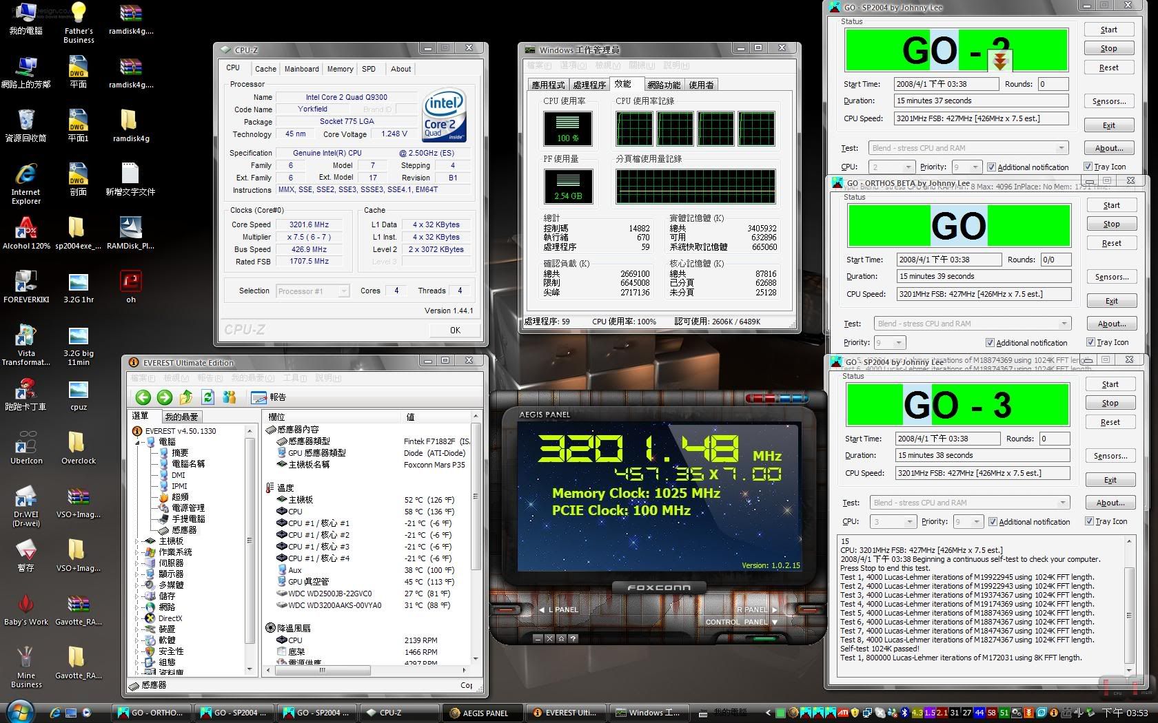Viewport: 1158px width, 723px height.
Task: Select Vista Transformation desktop icon
Action: [26, 345]
